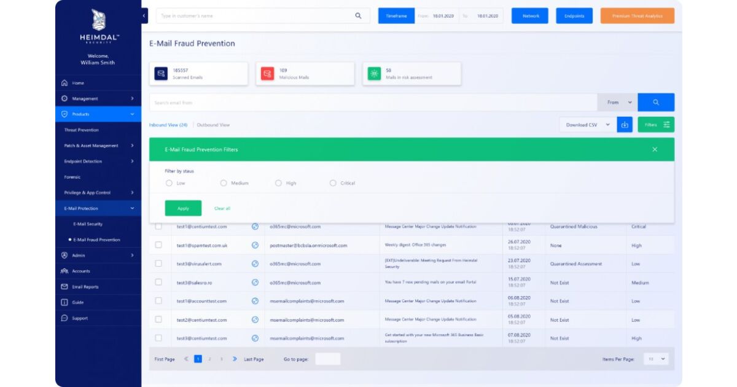Select the Critical status radio button

tap(333, 183)
